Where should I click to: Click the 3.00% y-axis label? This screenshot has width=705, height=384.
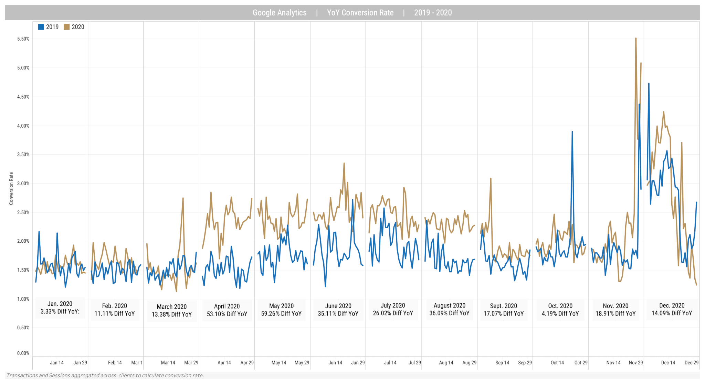23,183
